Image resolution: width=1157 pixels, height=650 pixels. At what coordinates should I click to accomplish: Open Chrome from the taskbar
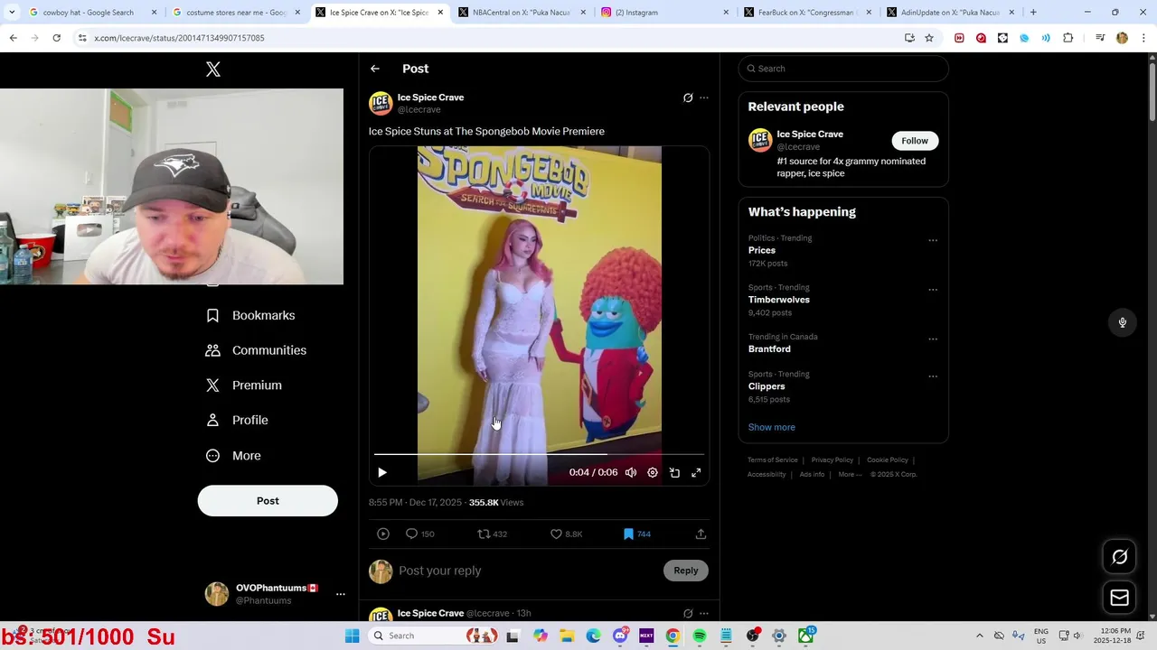[673, 636]
